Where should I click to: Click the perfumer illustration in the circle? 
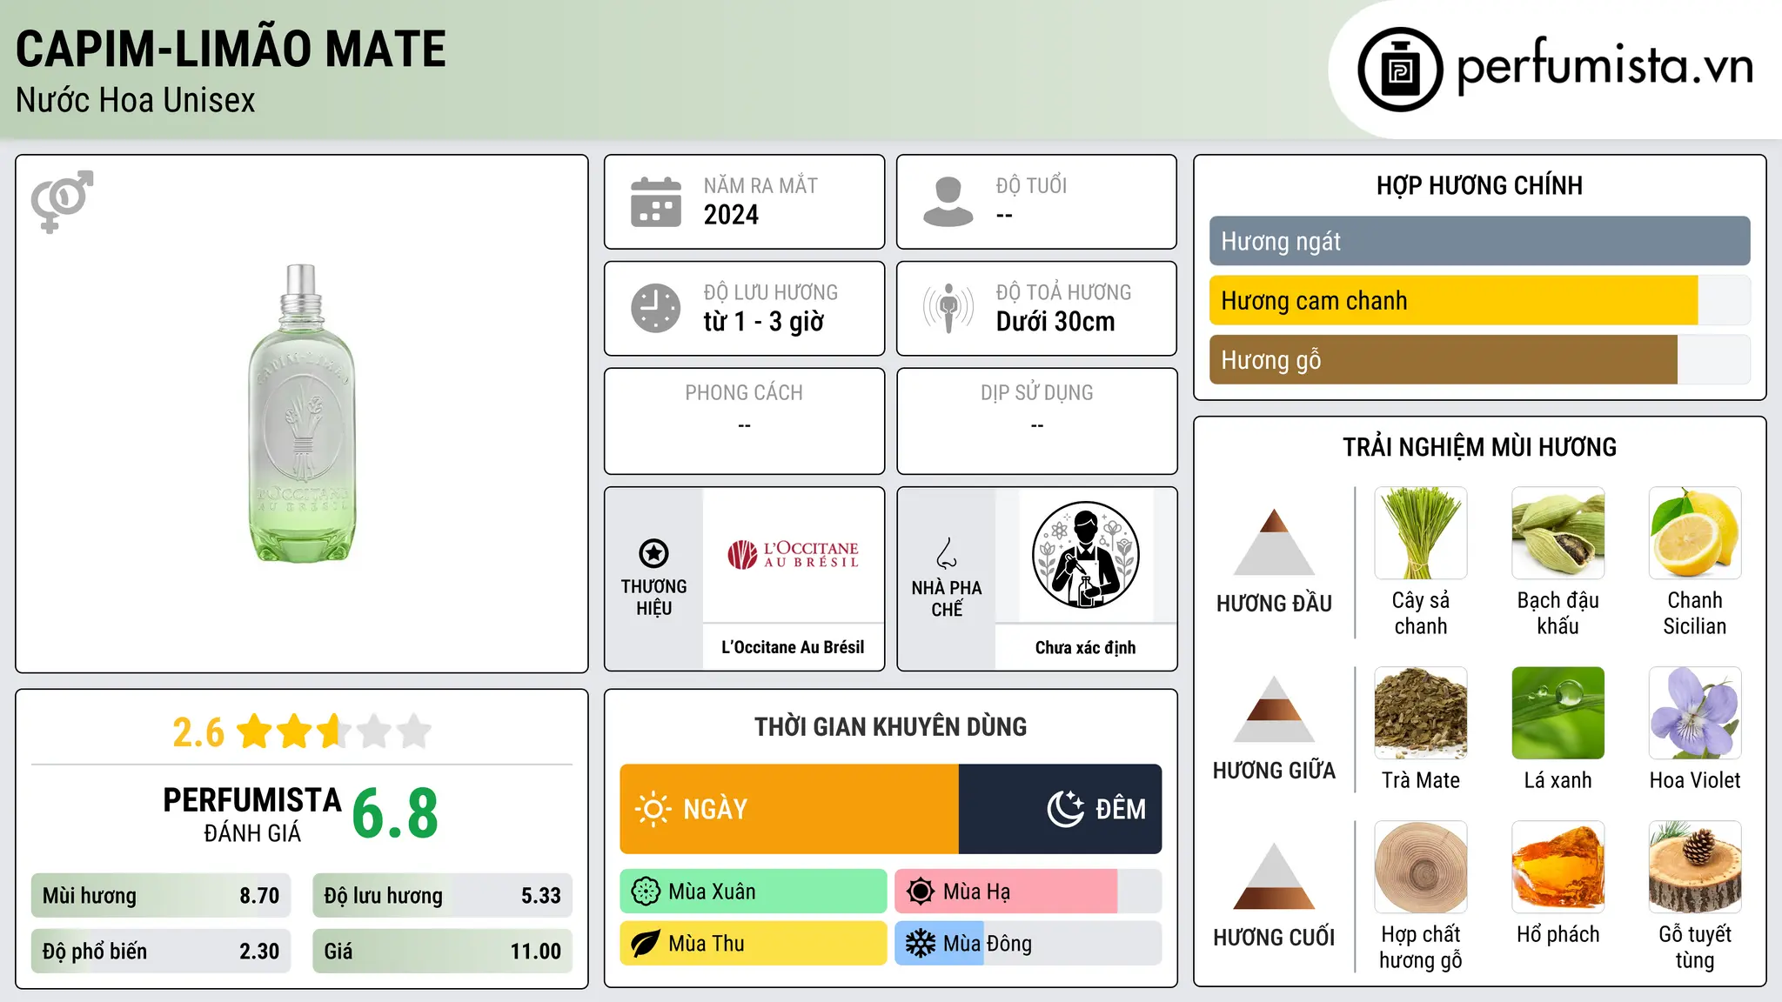click(x=1085, y=555)
